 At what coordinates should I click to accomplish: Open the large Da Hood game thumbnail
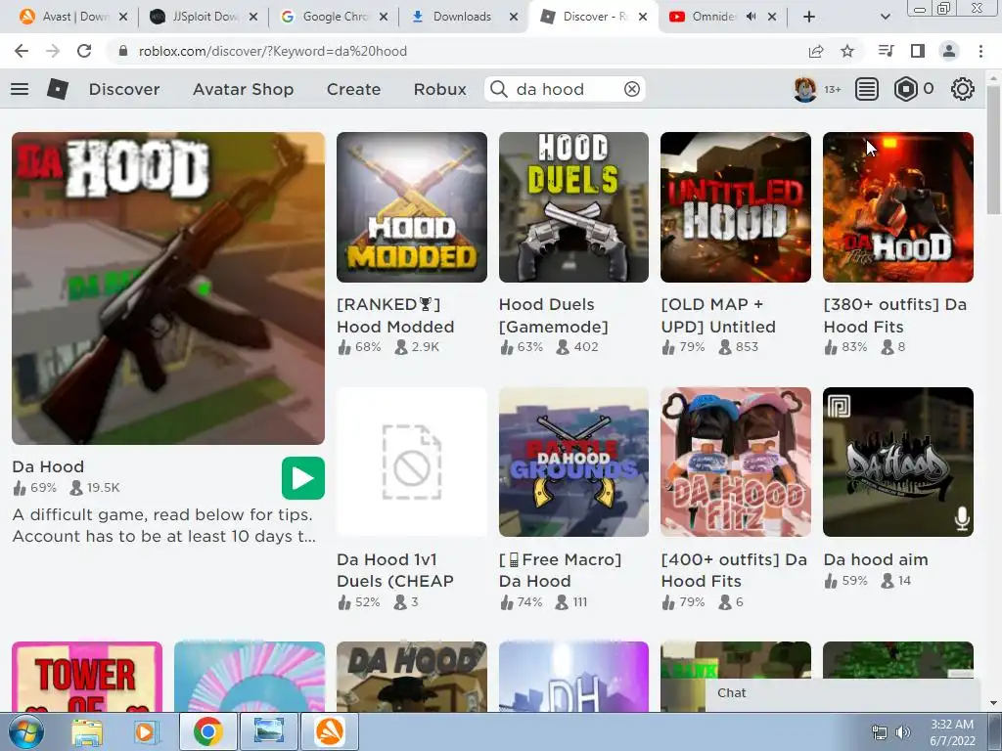[168, 288]
